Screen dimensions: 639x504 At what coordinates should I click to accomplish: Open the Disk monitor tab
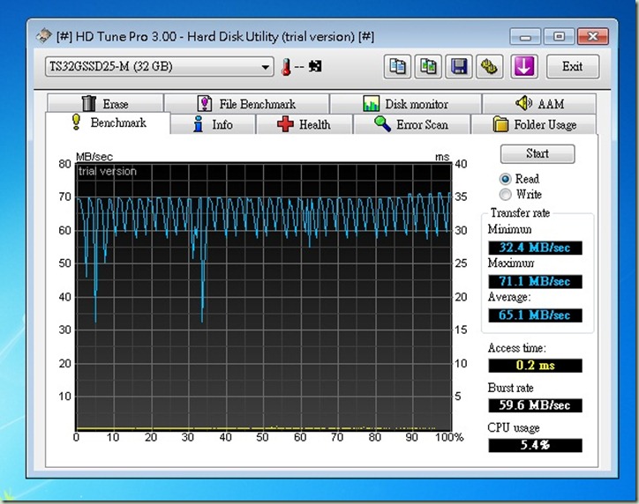[405, 103]
